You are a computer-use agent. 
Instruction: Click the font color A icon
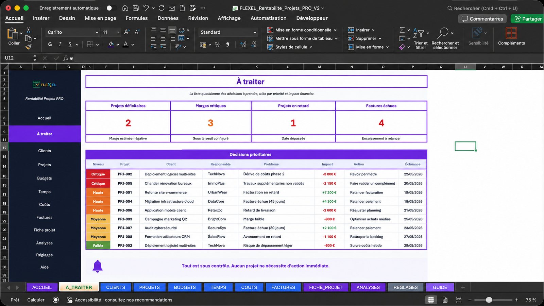[126, 44]
